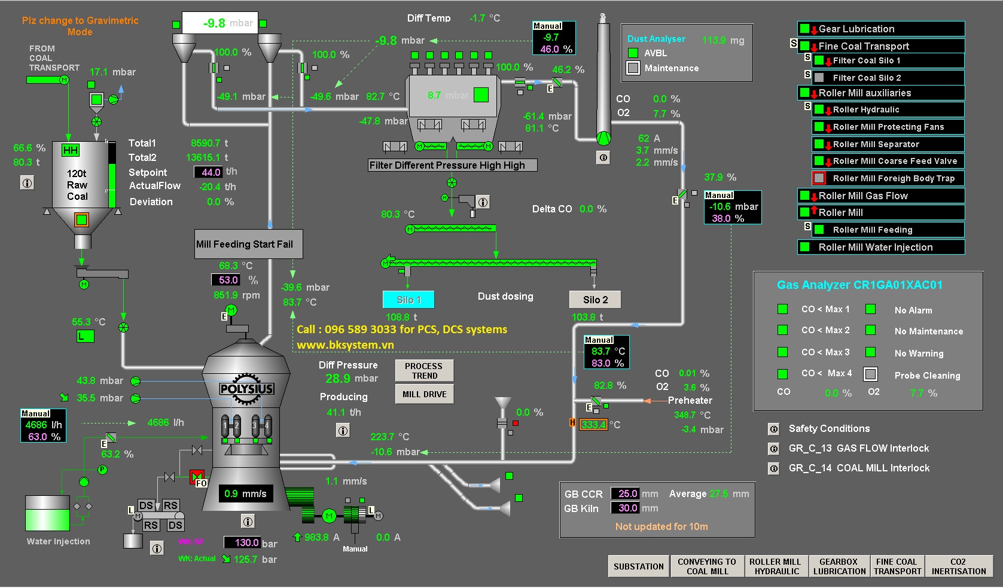
Task: Toggle the No Warning indicator
Action: pos(871,352)
